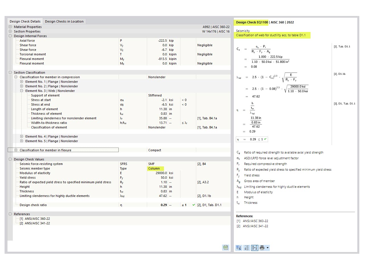Click the green checkmark beside η ratio
The width and height of the screenshot is (365, 274).
pyautogui.click(x=265, y=139)
